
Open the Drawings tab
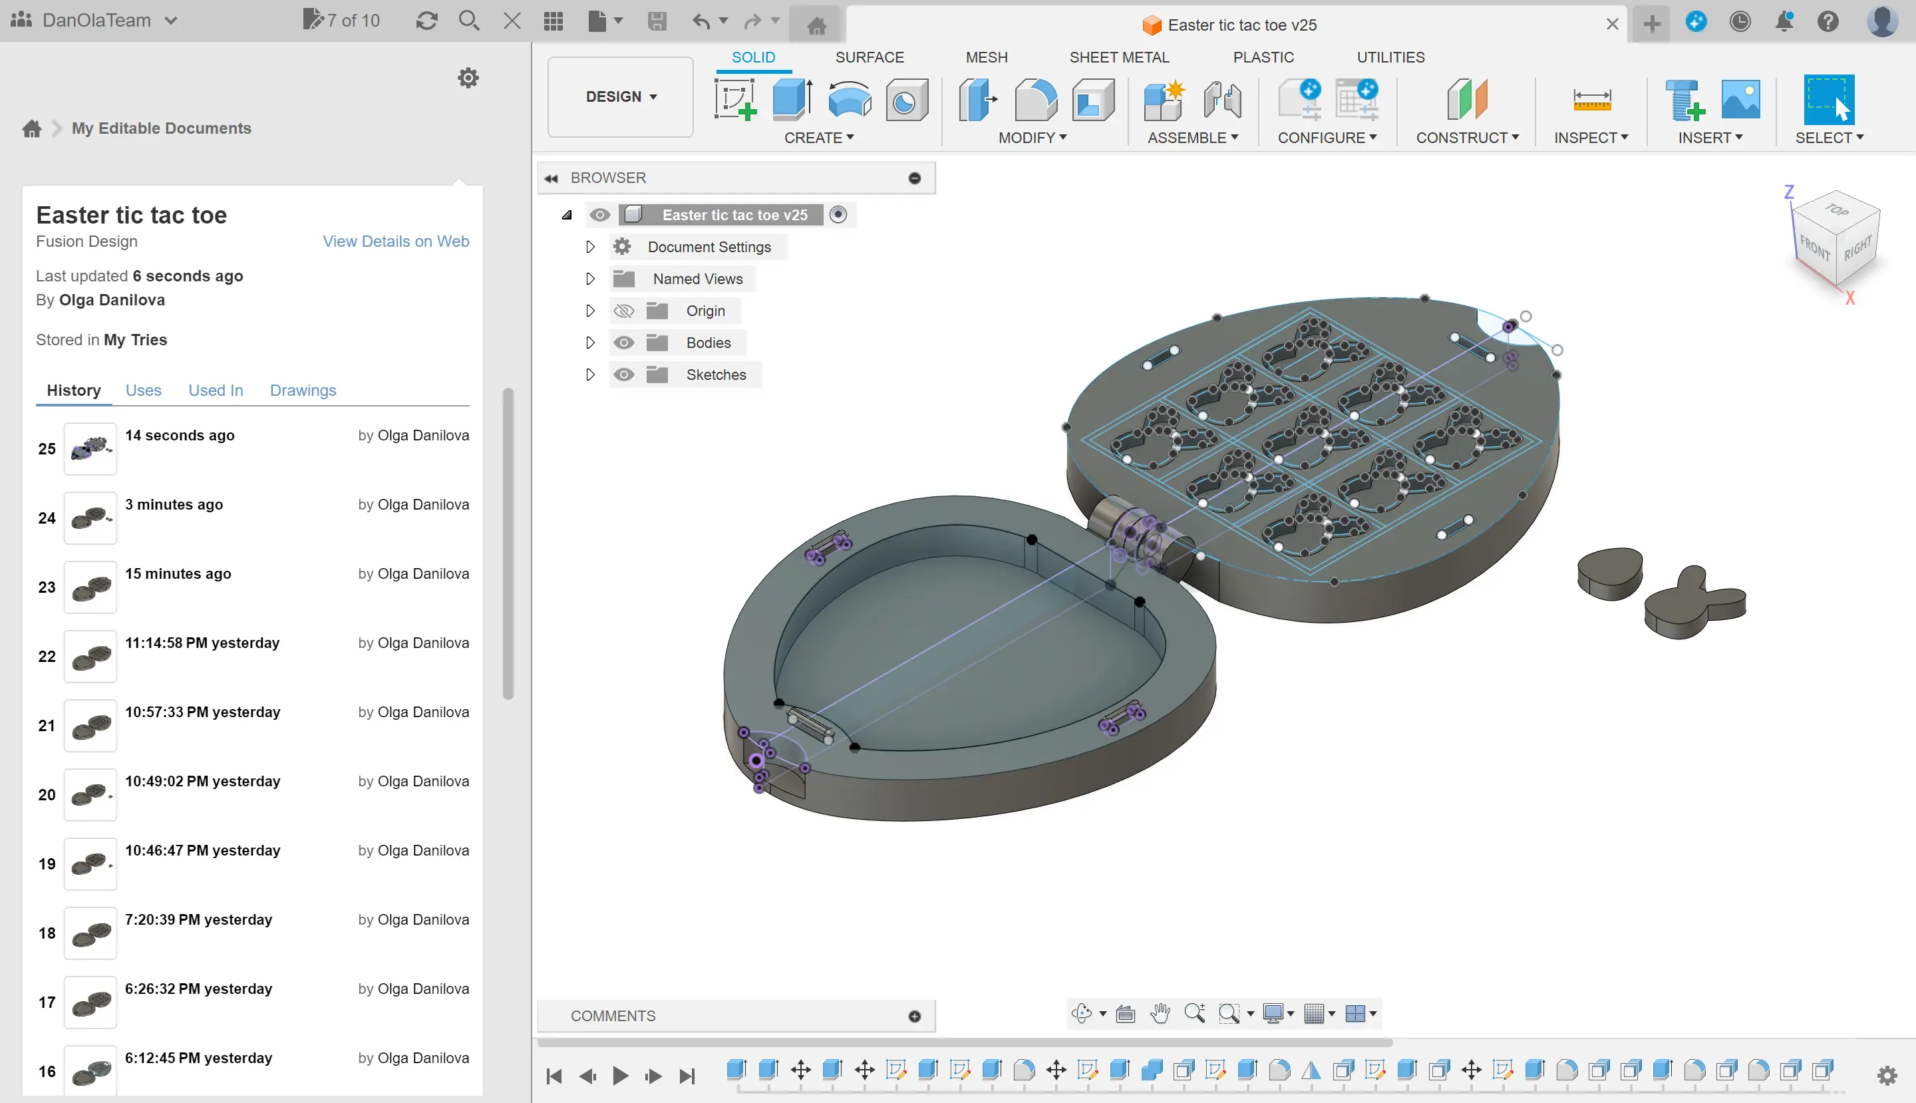click(x=302, y=391)
